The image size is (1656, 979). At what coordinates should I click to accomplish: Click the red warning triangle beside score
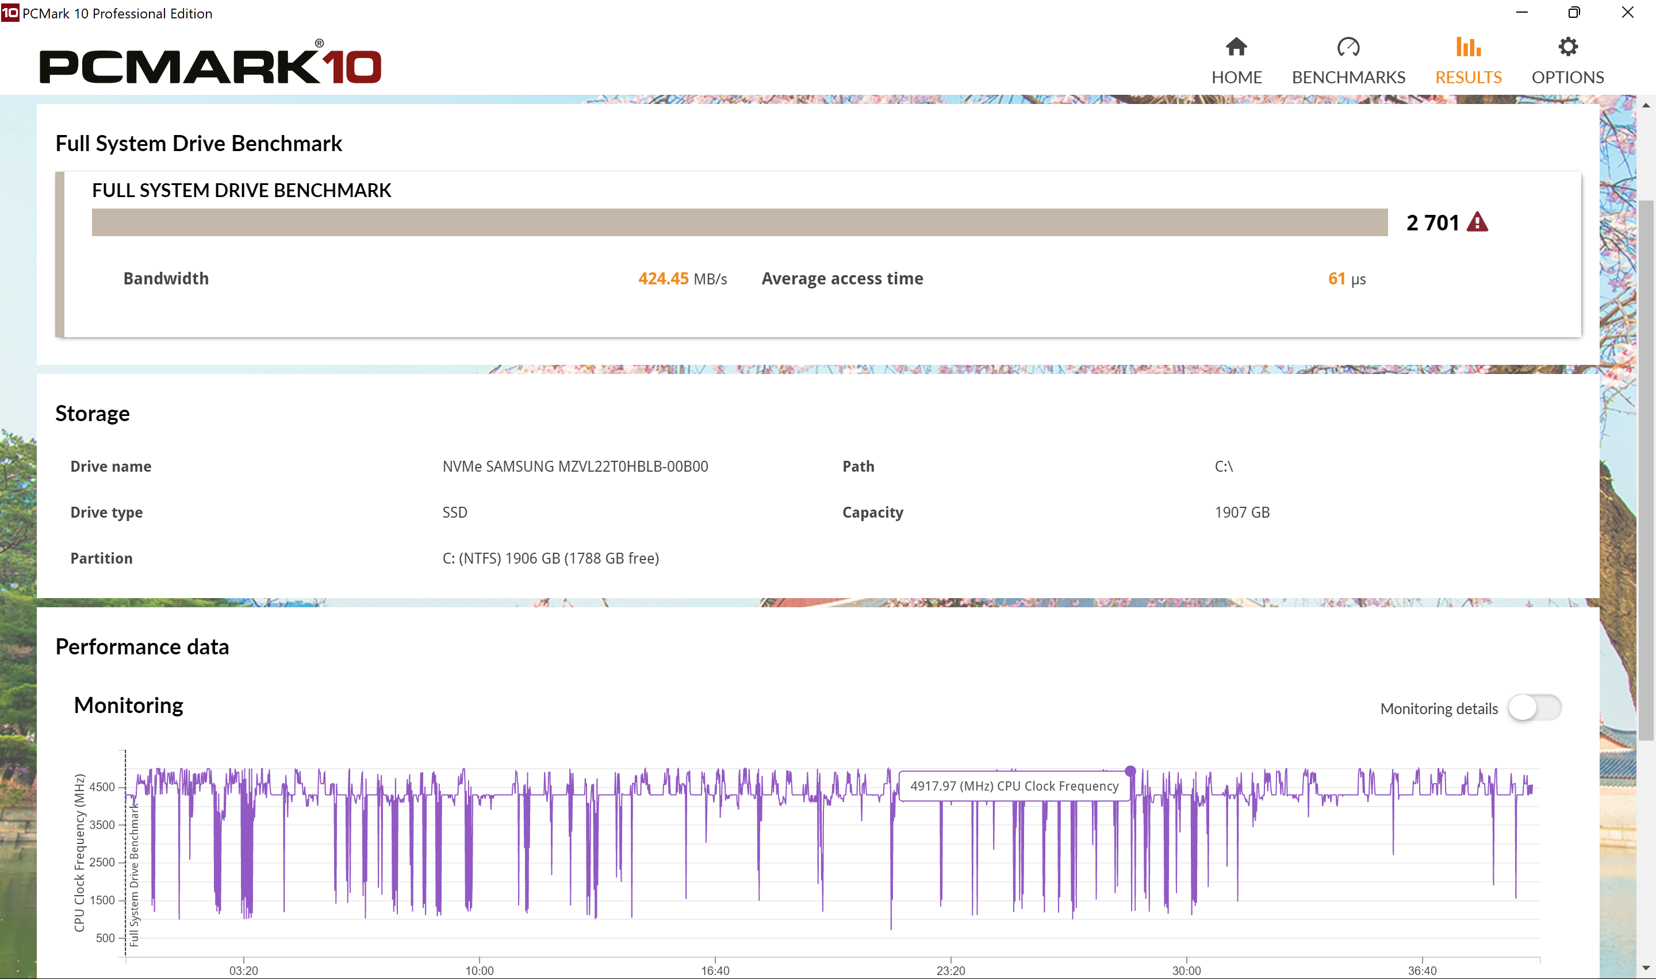click(1477, 222)
